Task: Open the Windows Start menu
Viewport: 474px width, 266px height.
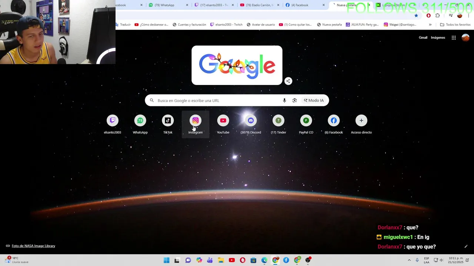Action: [x=166, y=260]
